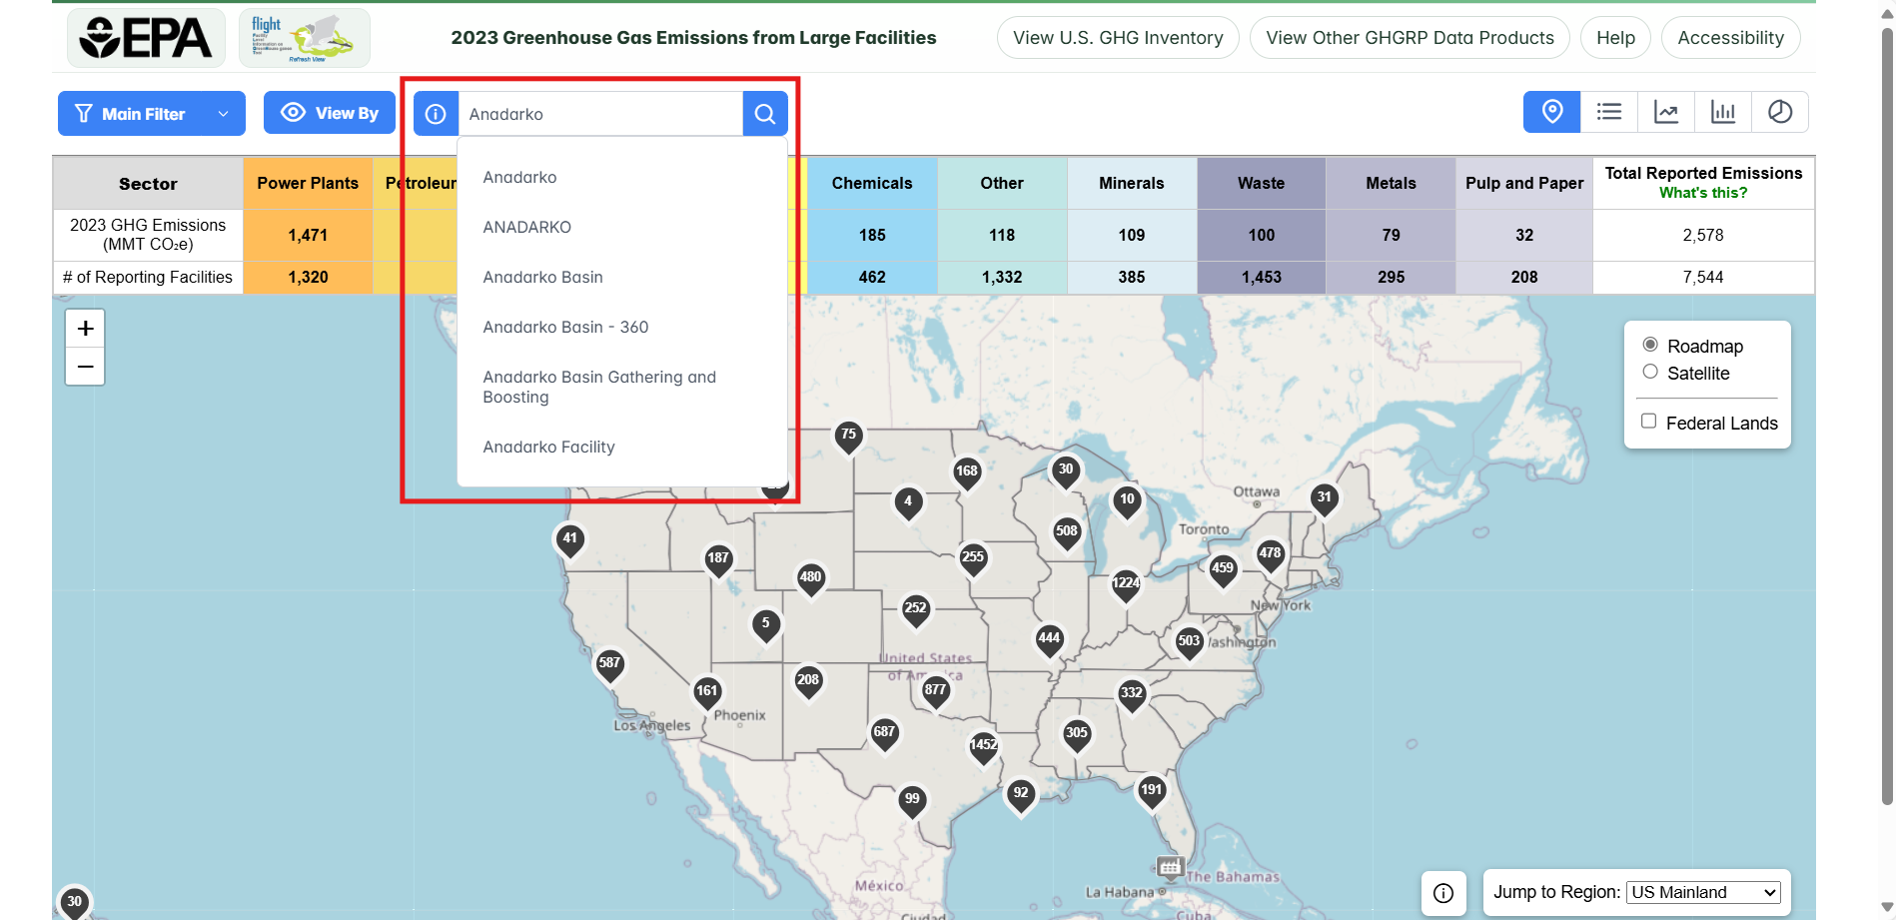The width and height of the screenshot is (1896, 920).
Task: Click the map zoom in plus control
Action: tap(85, 328)
